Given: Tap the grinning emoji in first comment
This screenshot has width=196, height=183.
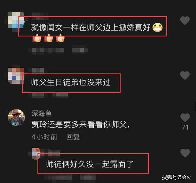Looking at the screenshot, I should point(157,27).
